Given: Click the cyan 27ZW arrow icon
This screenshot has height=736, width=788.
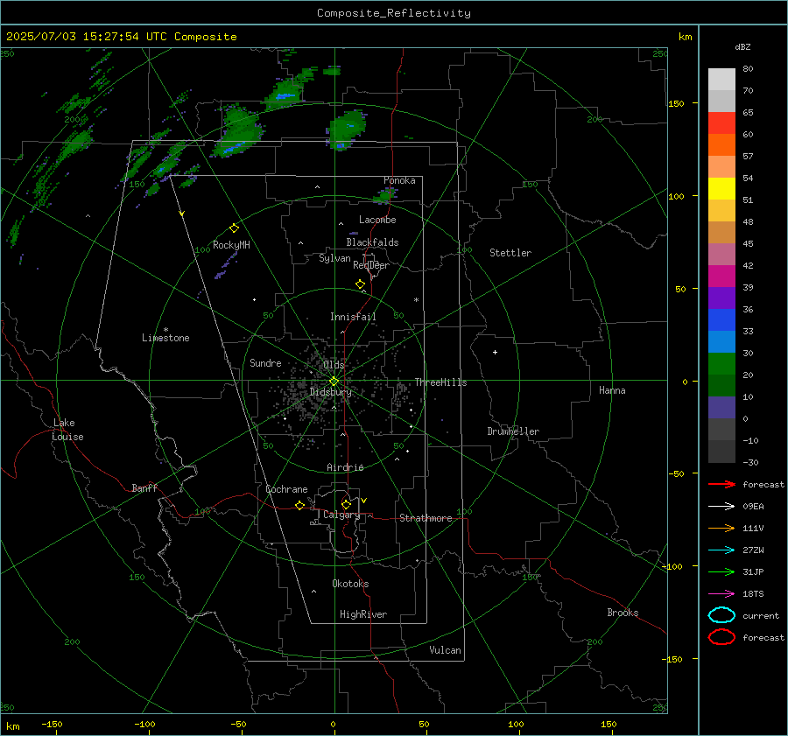Looking at the screenshot, I should point(721,550).
